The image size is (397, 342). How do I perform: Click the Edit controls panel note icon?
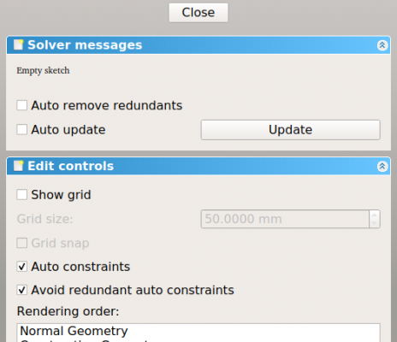(x=19, y=166)
